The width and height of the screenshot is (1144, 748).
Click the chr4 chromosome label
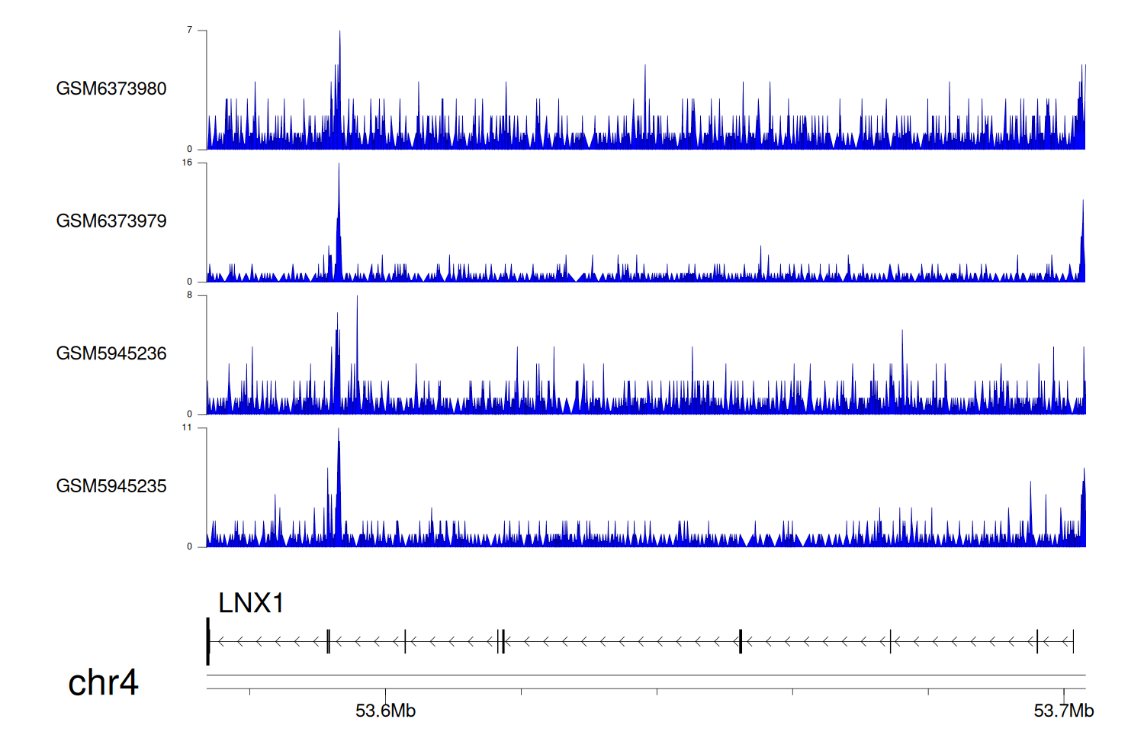[103, 682]
